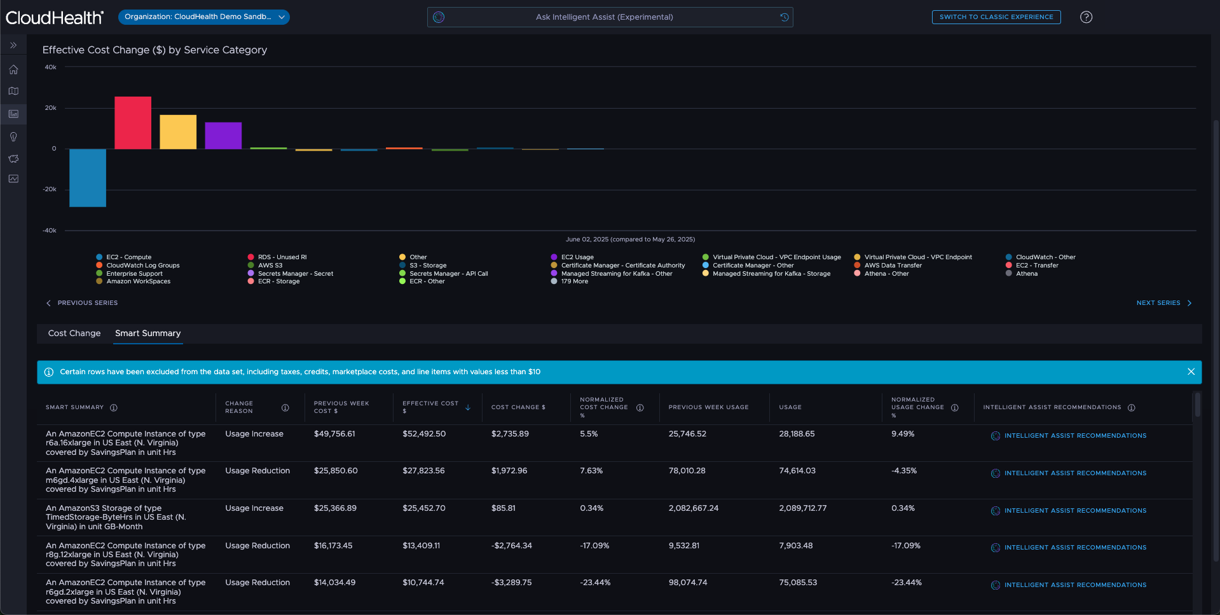The image size is (1220, 615).
Task: Toggle Amazon WorkSpaces legend series
Action: (134, 281)
